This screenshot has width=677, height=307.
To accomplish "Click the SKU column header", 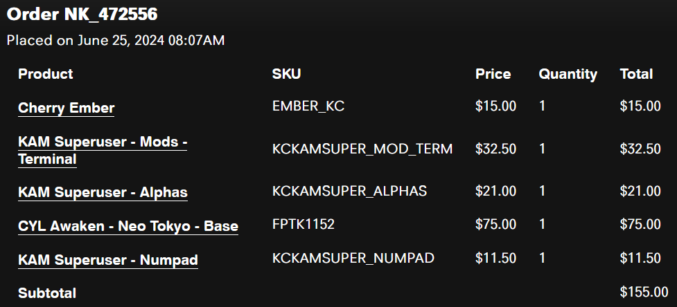I will pos(286,73).
